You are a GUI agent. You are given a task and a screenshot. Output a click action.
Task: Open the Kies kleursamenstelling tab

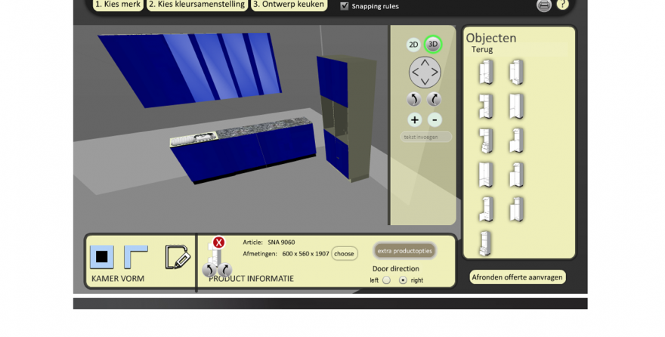[196, 5]
